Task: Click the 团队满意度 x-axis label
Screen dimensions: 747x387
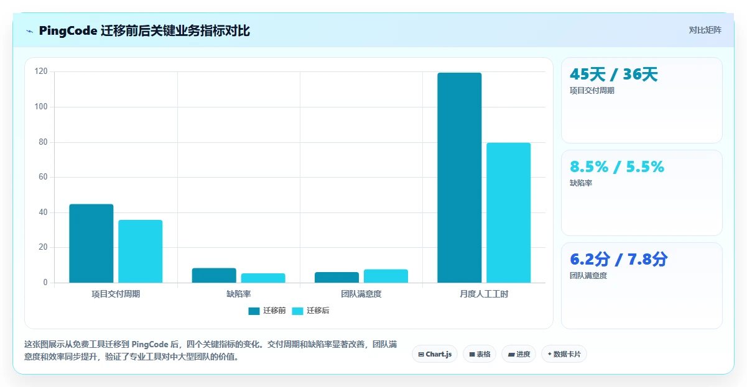Action: pyautogui.click(x=361, y=294)
